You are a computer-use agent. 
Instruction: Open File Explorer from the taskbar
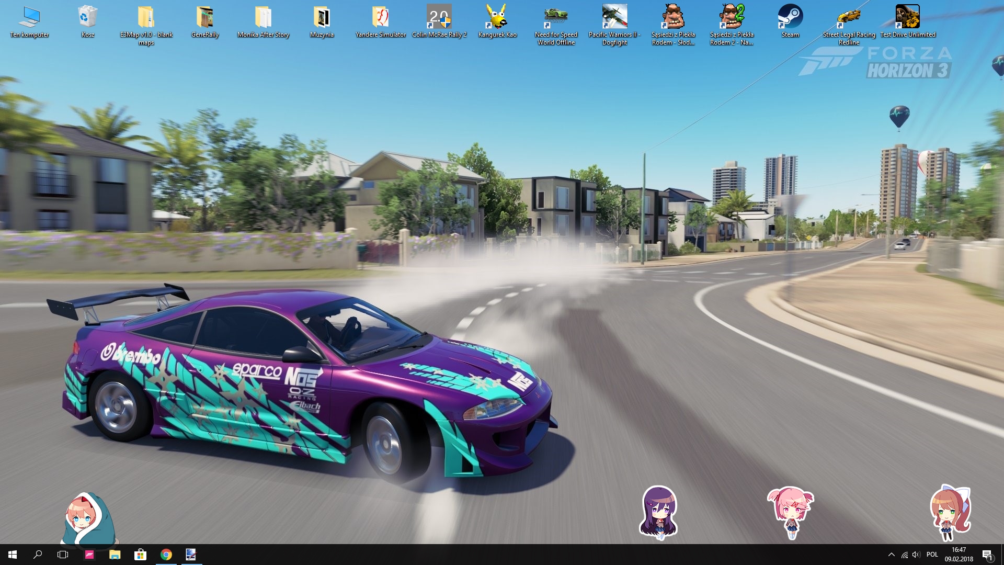click(x=115, y=555)
